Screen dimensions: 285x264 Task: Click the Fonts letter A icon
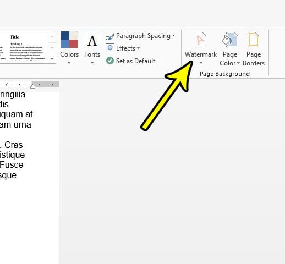click(x=92, y=40)
